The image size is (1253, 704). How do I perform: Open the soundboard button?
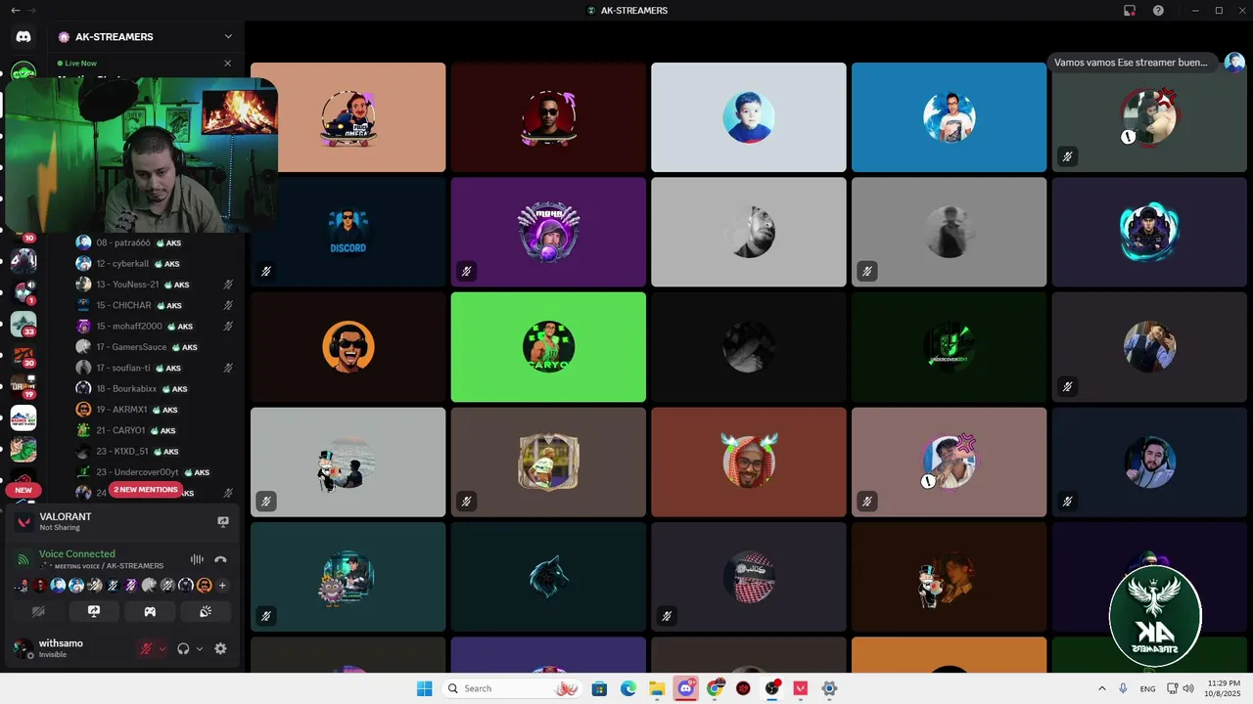tap(206, 611)
